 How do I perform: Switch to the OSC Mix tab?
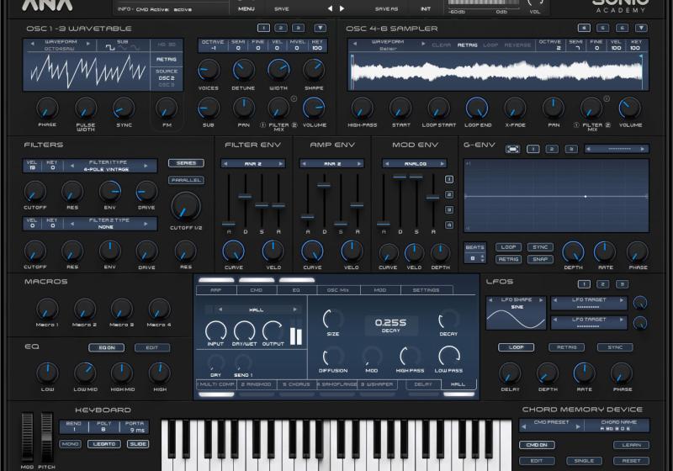(x=339, y=290)
